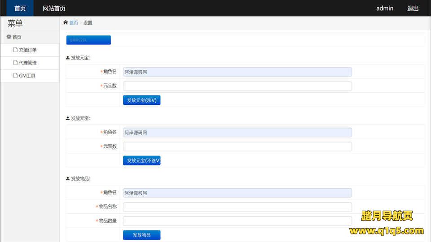Click the admin account name

385,8
